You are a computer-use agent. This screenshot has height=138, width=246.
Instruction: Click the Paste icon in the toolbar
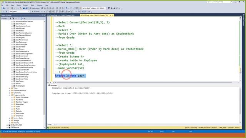(x=63, y=8)
